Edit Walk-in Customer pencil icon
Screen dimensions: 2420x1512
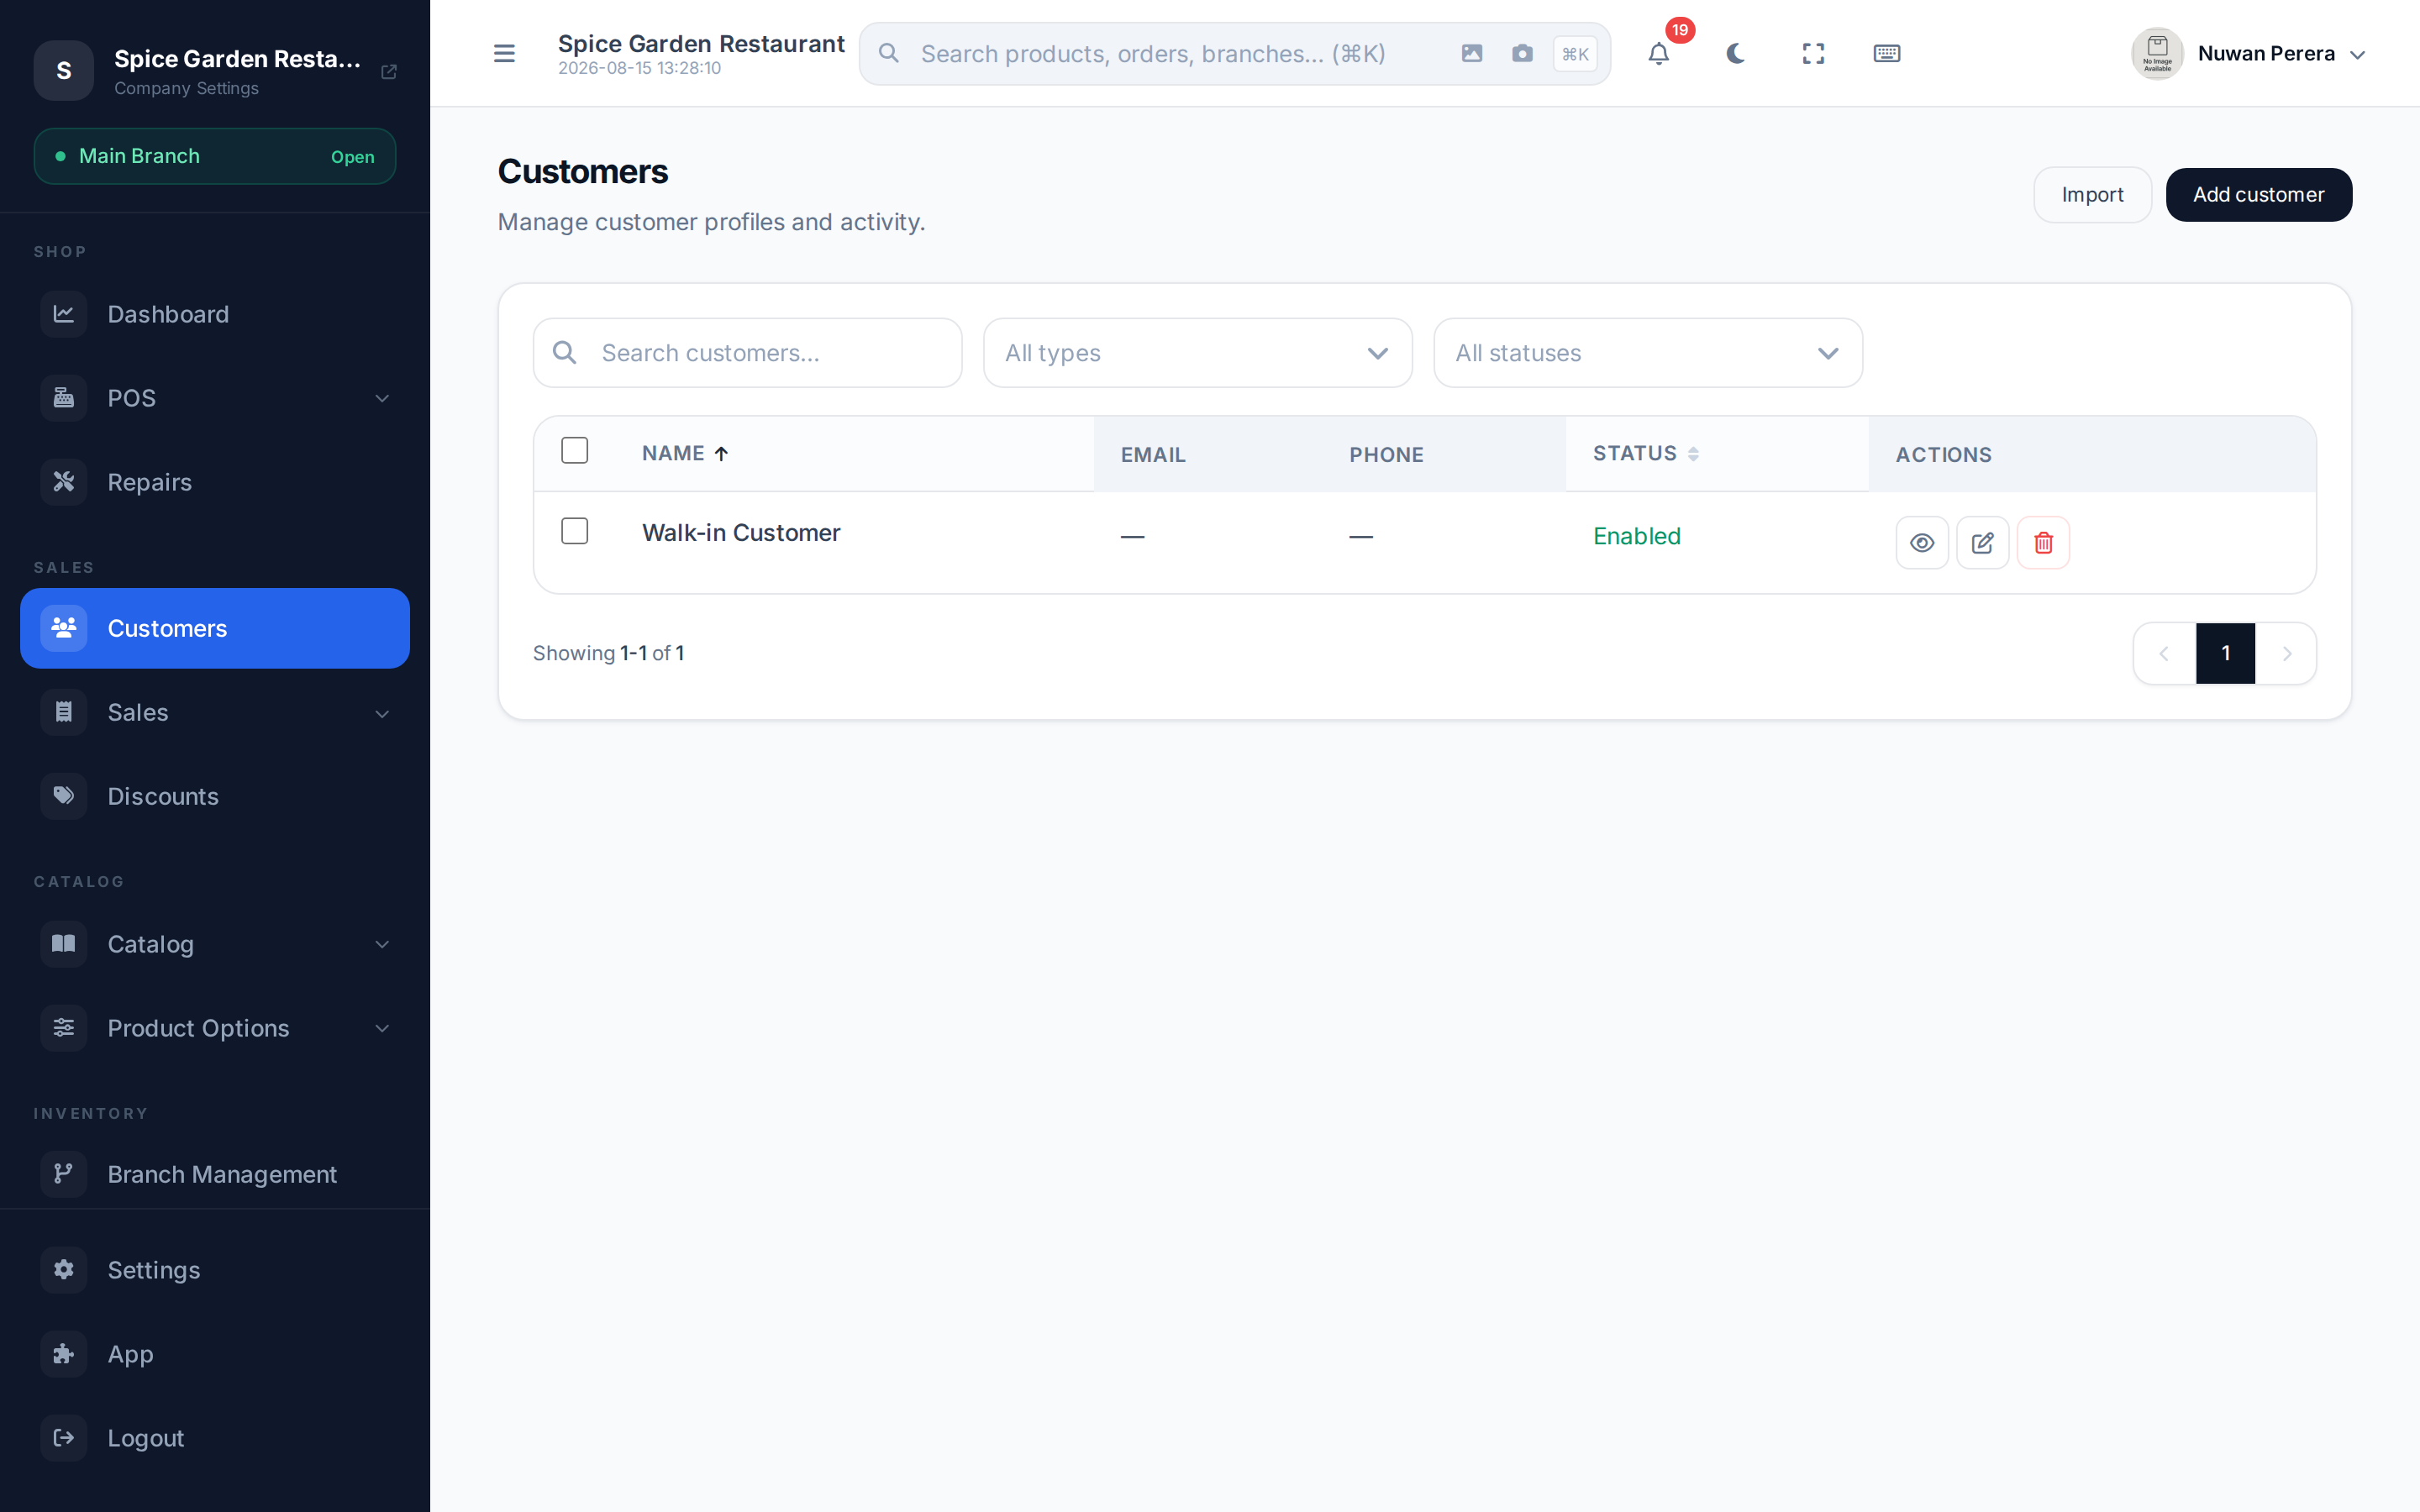click(1982, 543)
